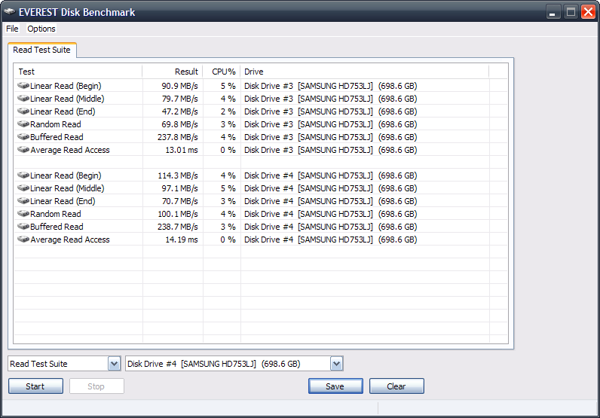Maximize the EVEREST Disk Benchmark window
Image resolution: width=600 pixels, height=418 pixels.
571,12
